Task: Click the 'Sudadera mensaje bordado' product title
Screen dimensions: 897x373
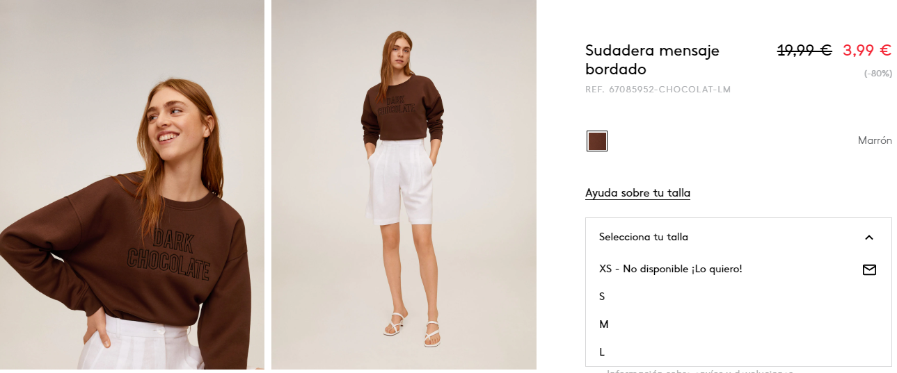Action: (x=652, y=60)
